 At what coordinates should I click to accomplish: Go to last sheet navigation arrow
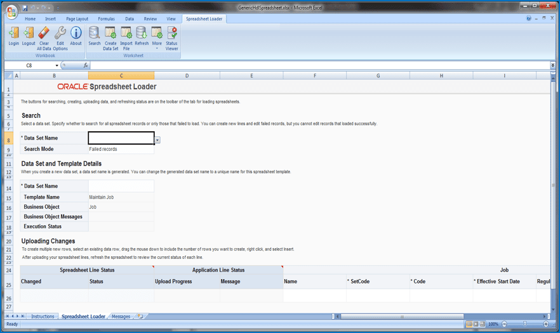22,317
